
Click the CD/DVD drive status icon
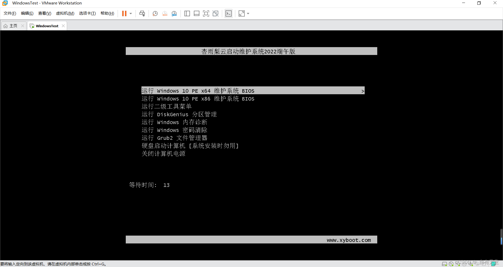click(x=451, y=264)
